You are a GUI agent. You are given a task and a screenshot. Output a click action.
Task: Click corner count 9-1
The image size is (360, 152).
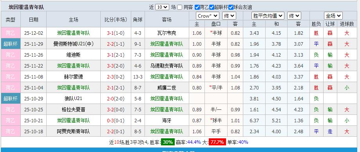tap(138, 44)
